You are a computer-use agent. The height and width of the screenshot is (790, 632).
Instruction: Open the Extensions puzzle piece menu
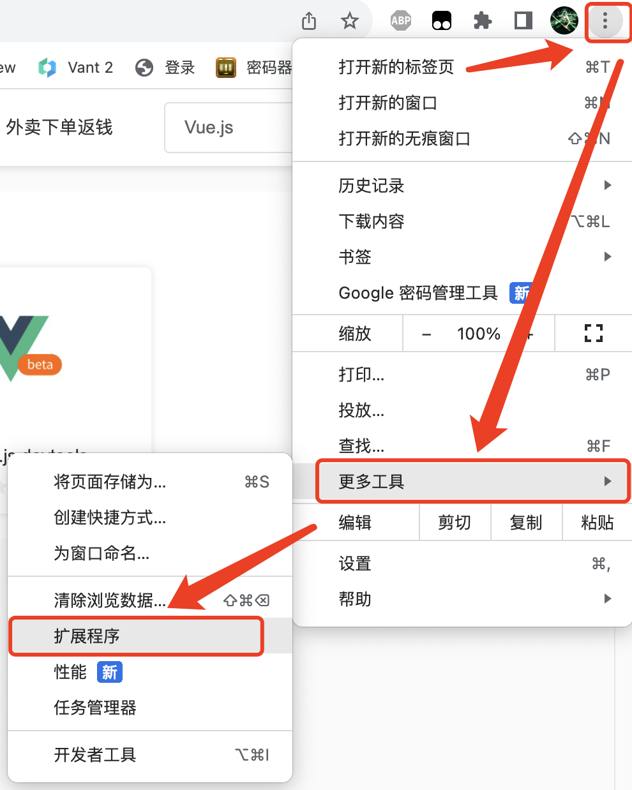[483, 21]
